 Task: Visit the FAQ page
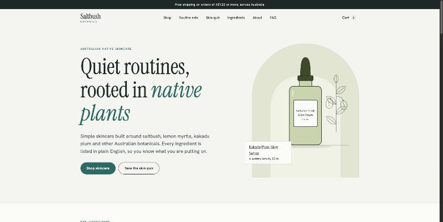click(273, 18)
